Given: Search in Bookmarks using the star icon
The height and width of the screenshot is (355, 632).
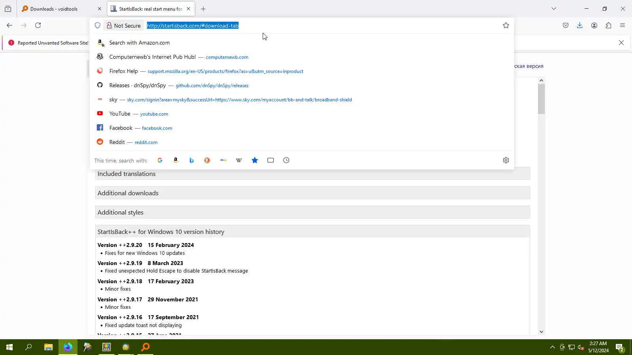Looking at the screenshot, I should point(255,160).
